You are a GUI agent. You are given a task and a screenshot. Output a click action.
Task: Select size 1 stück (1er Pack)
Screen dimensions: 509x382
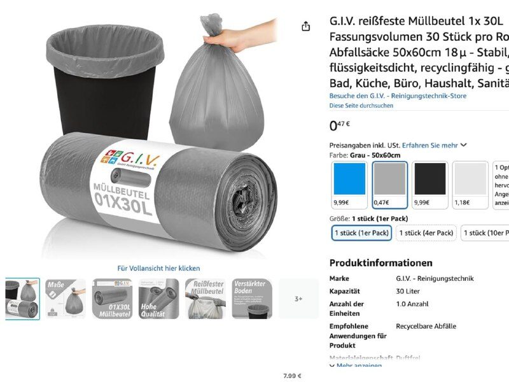pyautogui.click(x=361, y=233)
